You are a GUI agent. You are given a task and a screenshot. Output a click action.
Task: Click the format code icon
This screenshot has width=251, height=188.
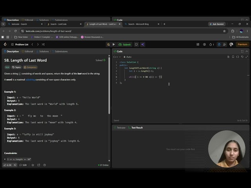[228, 57]
